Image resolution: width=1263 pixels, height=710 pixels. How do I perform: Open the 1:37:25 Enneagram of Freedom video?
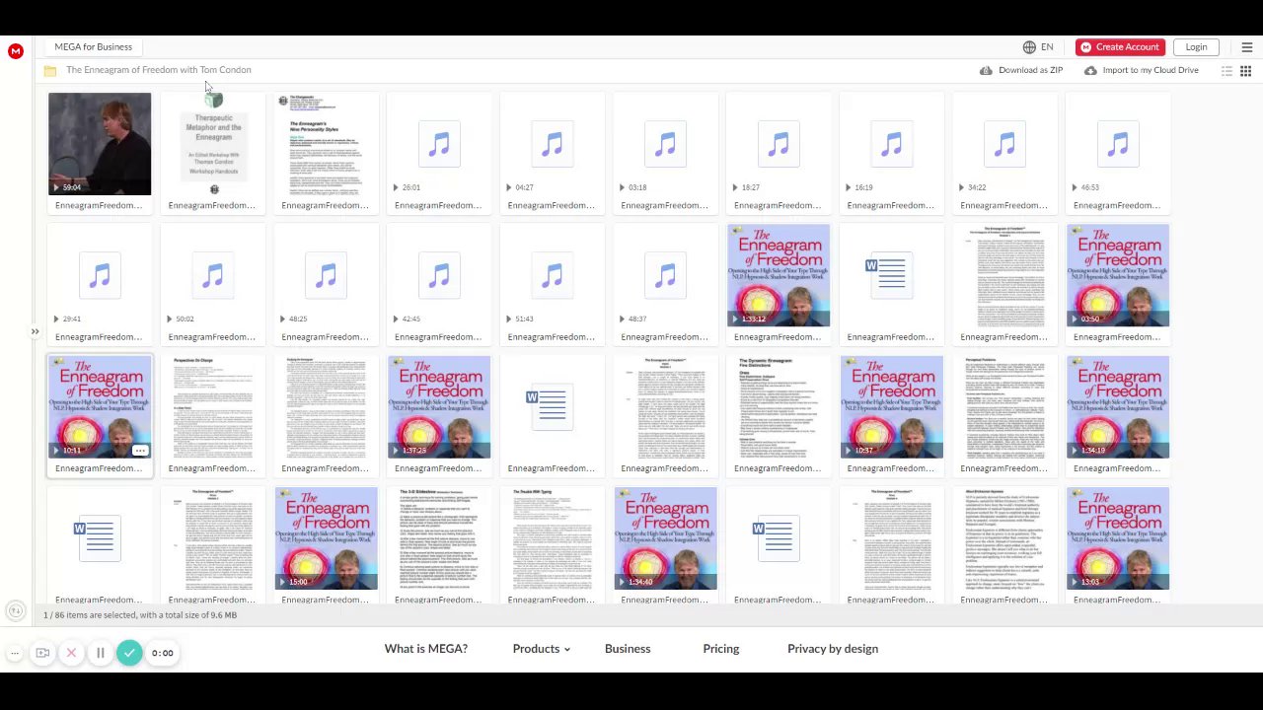pos(439,407)
